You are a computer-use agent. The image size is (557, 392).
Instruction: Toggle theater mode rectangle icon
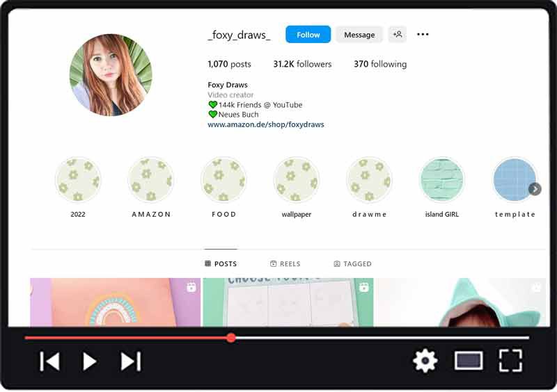click(x=469, y=361)
